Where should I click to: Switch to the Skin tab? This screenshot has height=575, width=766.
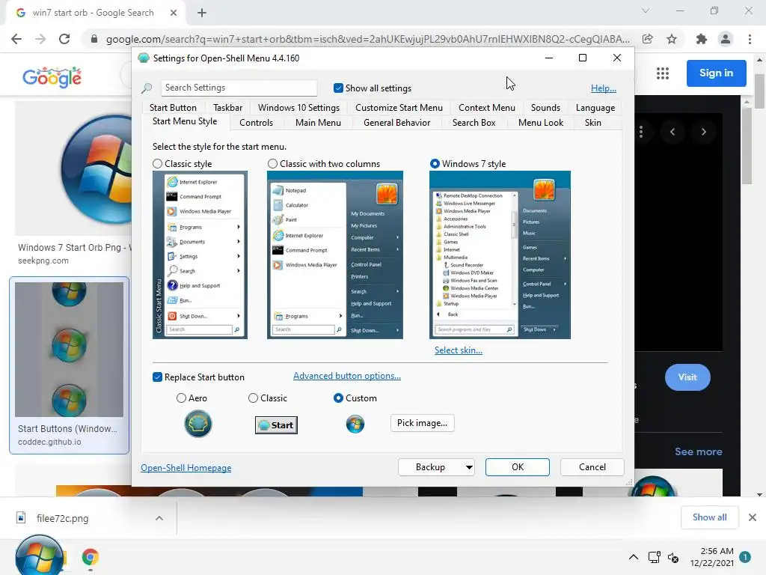click(592, 123)
